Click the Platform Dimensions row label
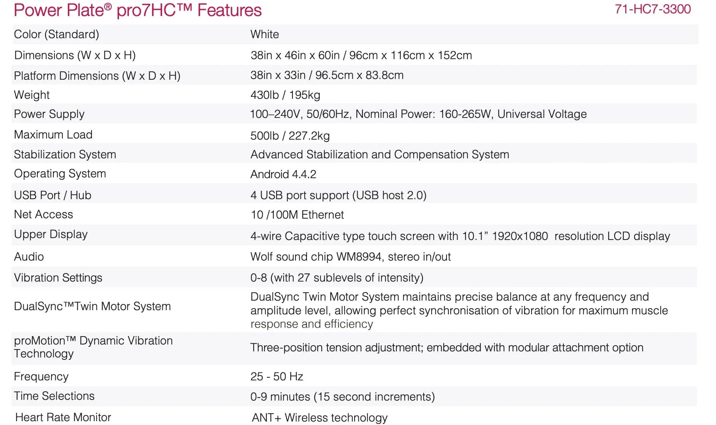This screenshot has height=425, width=716. tap(97, 76)
